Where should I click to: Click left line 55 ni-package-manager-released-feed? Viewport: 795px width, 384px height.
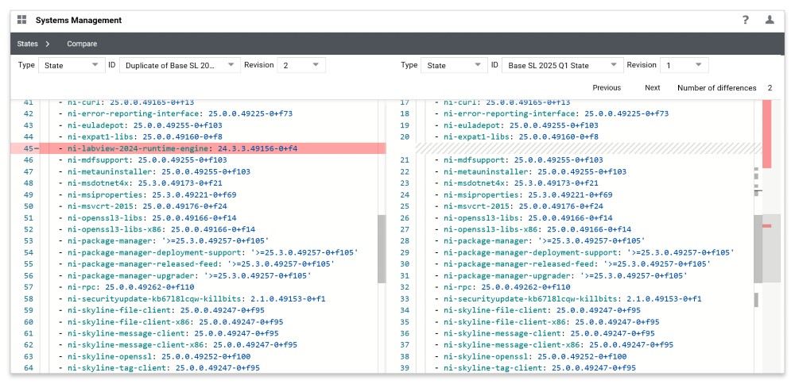(201, 264)
